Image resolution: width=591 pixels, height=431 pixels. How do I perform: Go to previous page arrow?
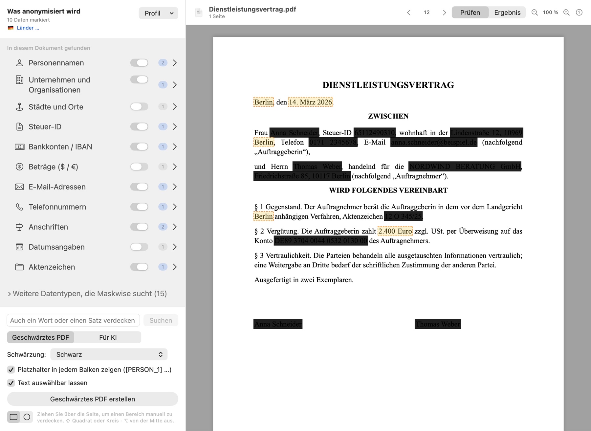pyautogui.click(x=409, y=12)
